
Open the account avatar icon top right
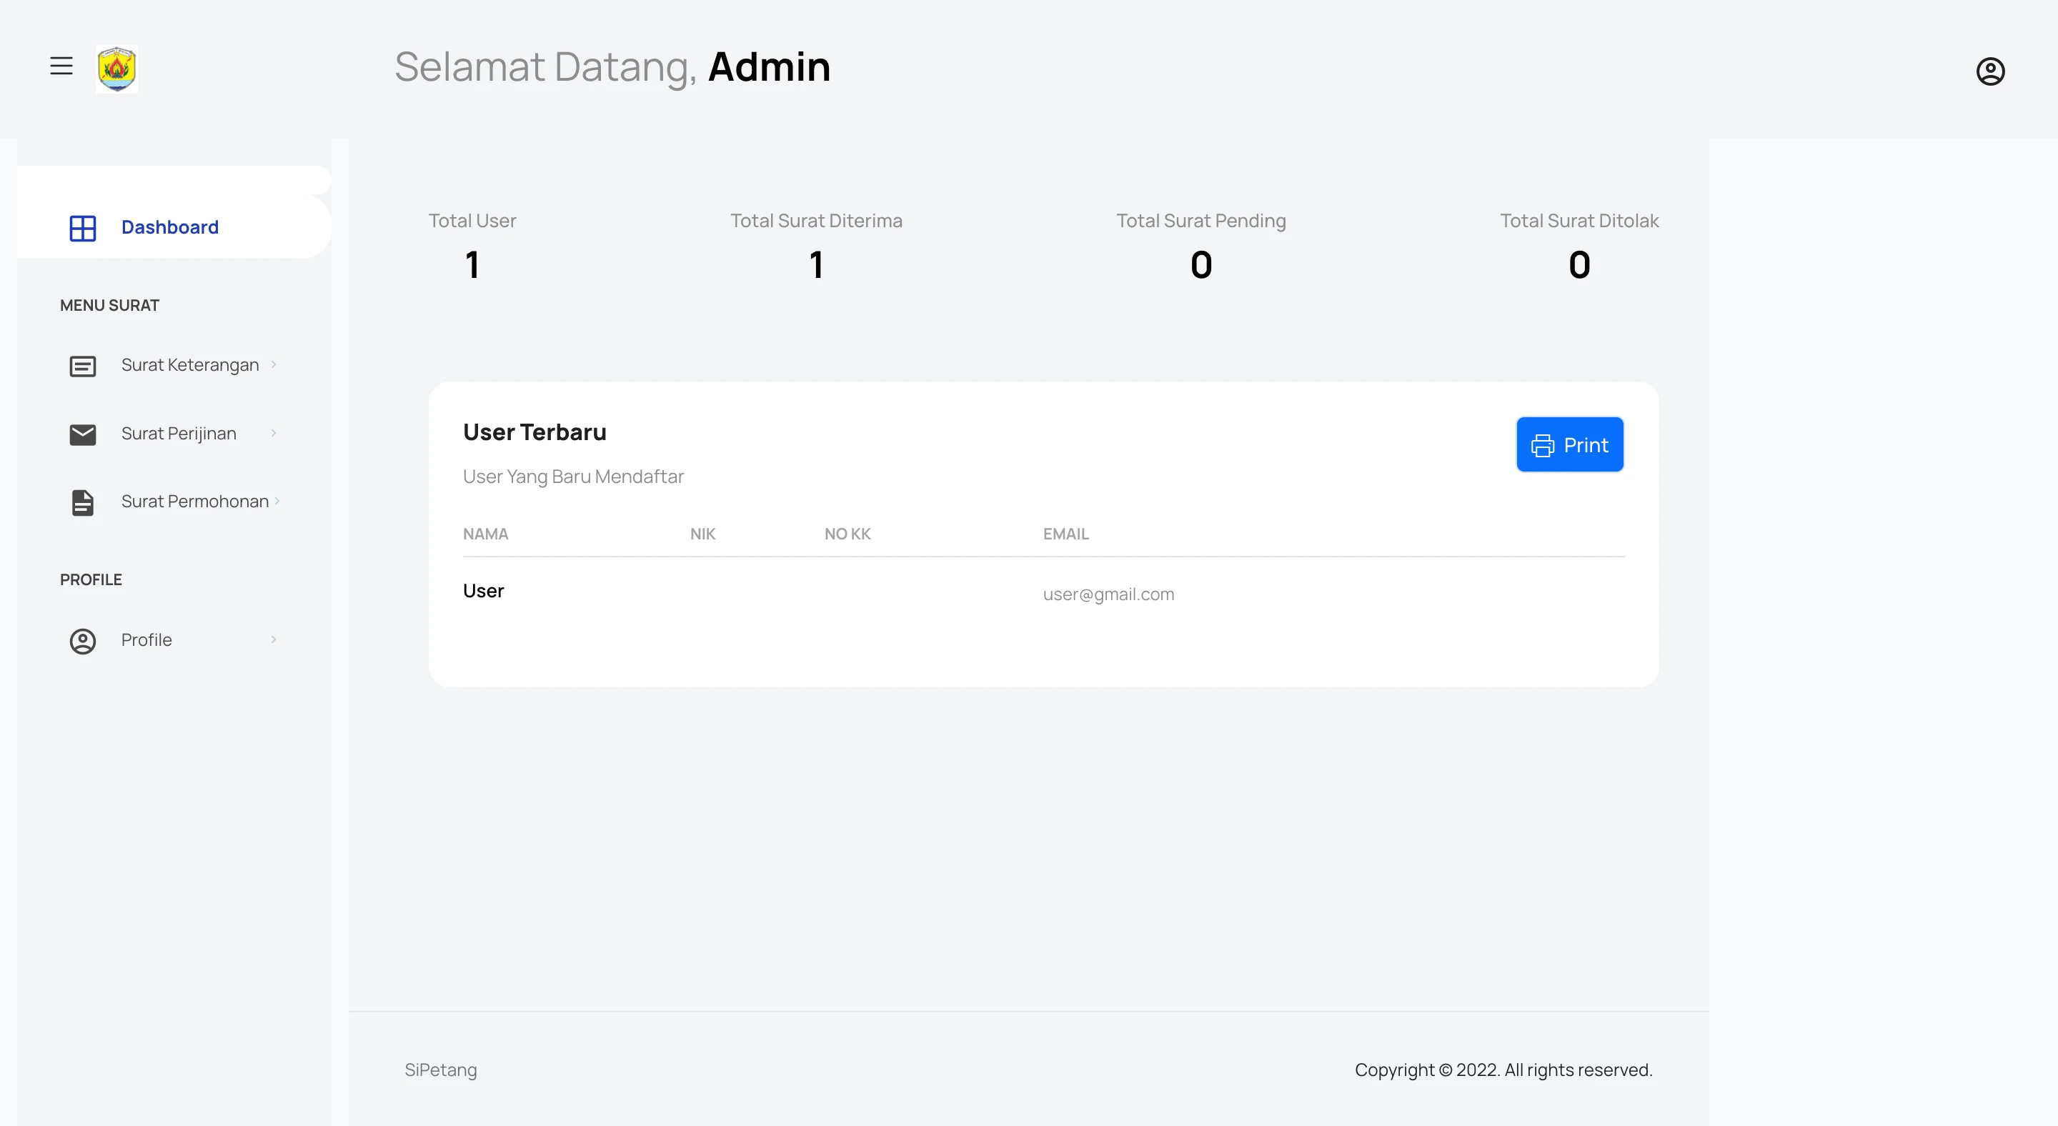(1990, 72)
